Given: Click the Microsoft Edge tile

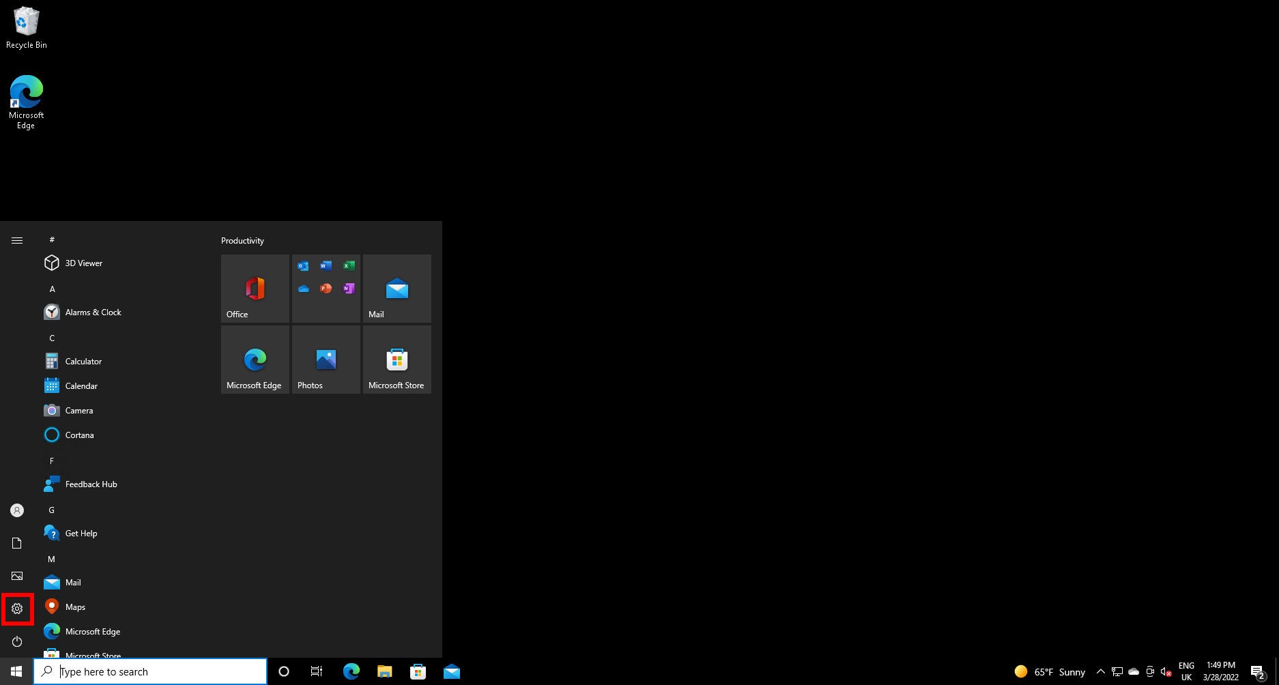Looking at the screenshot, I should 255,360.
